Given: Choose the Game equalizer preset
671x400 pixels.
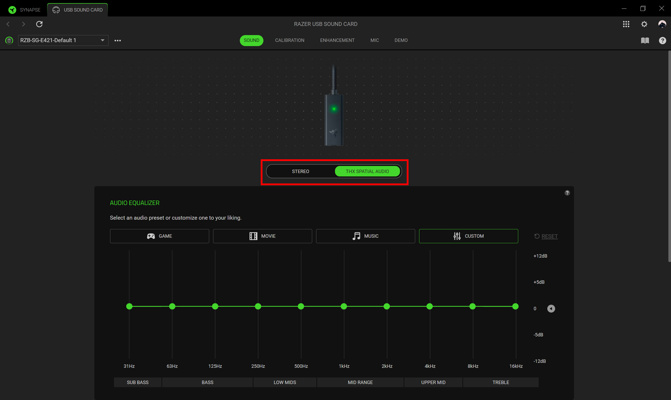Looking at the screenshot, I should 159,236.
